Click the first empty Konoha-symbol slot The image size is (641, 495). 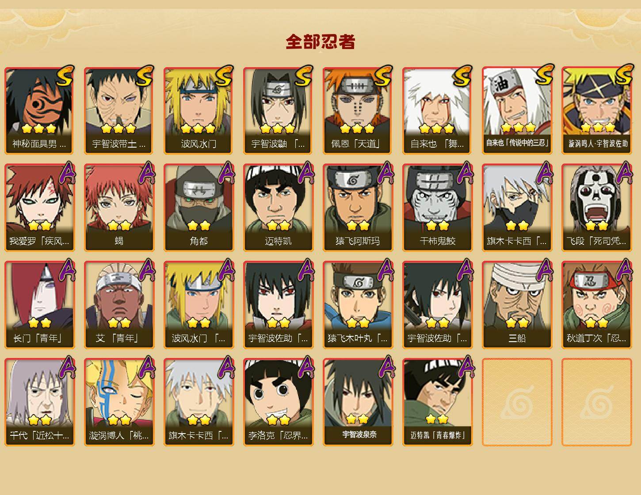click(x=517, y=402)
